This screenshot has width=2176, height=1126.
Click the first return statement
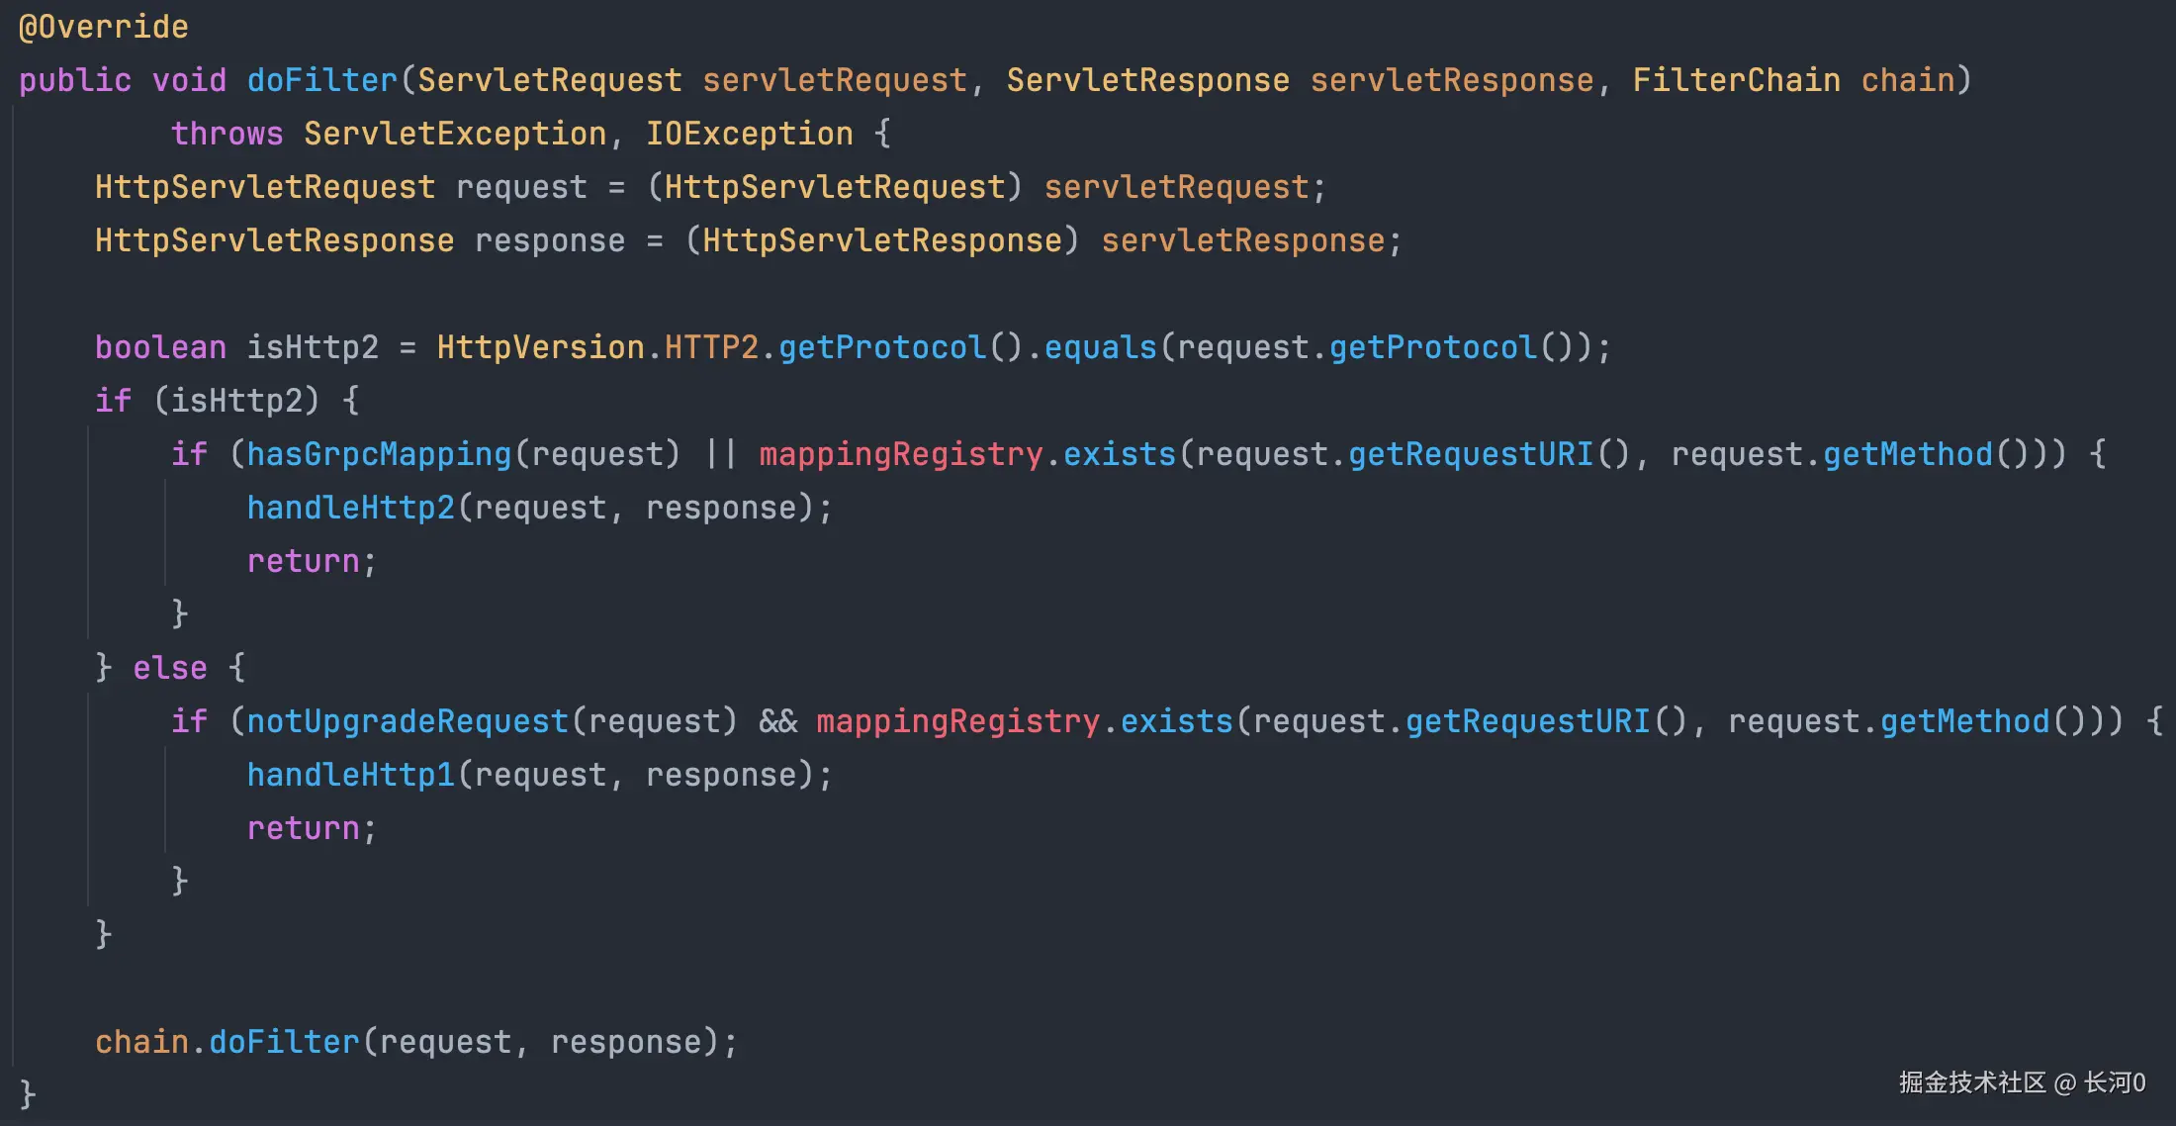tap(303, 561)
